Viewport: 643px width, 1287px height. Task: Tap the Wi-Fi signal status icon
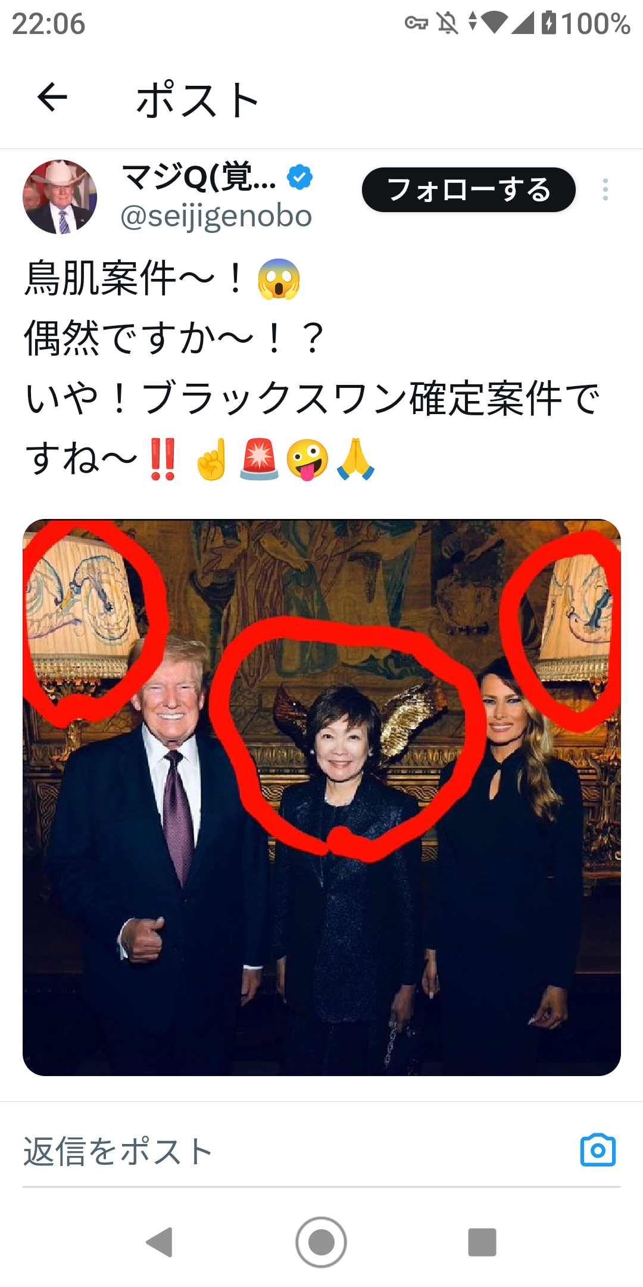pos(493,23)
